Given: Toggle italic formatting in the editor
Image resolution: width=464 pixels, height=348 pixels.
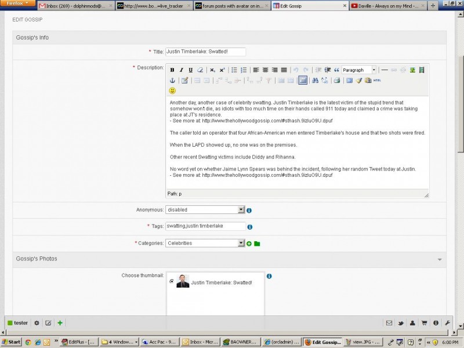Looking at the screenshot, I should tap(182, 70).
